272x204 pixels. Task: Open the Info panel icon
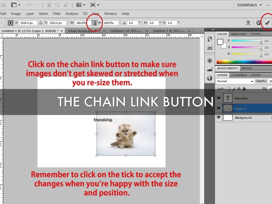coord(210,78)
